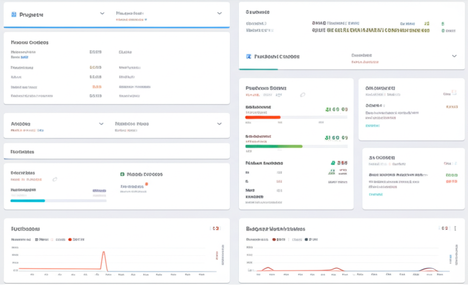Open dropdown chevron in the teal-underlined header card

[454, 56]
